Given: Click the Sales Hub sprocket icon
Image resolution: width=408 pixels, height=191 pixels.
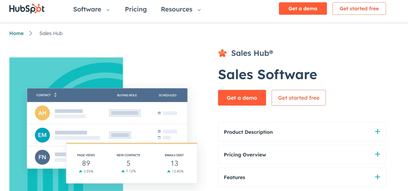Looking at the screenshot, I should [x=222, y=53].
